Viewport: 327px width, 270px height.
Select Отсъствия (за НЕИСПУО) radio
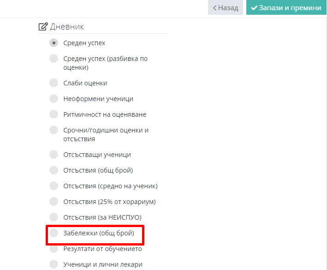tap(54, 217)
